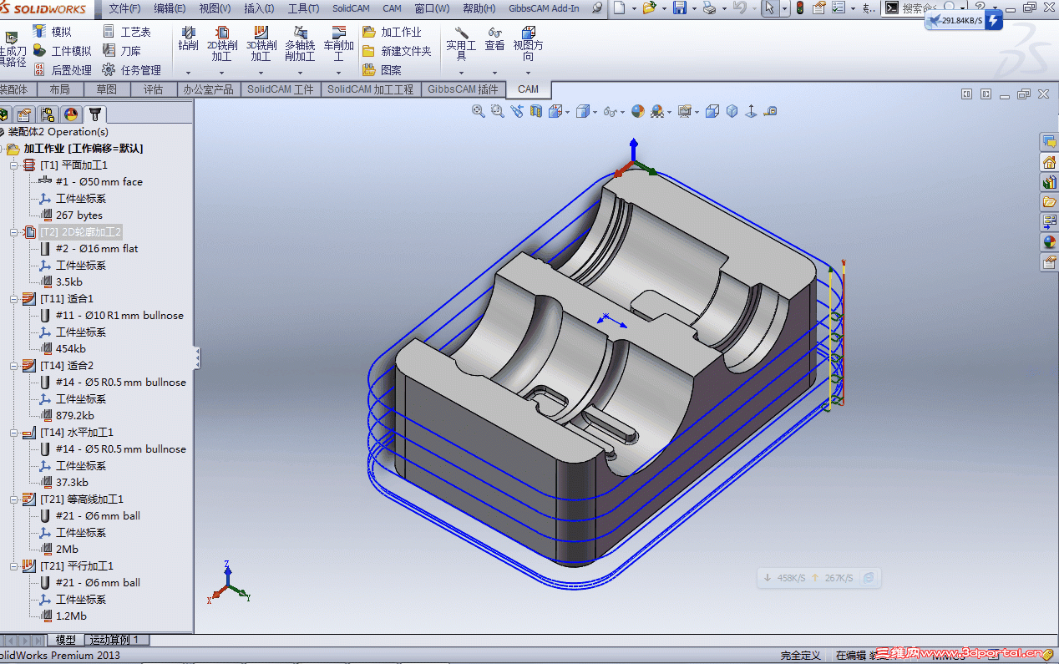
Task: Collapse the [T21] 平行加工1 node
Action: click(13, 566)
